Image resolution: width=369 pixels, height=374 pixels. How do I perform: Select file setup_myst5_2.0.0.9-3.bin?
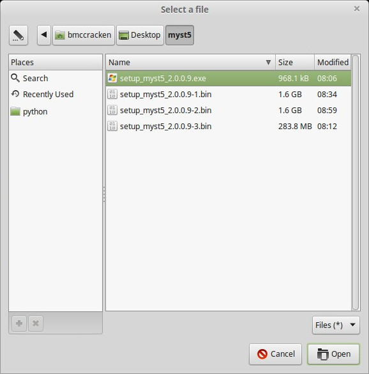(229, 126)
